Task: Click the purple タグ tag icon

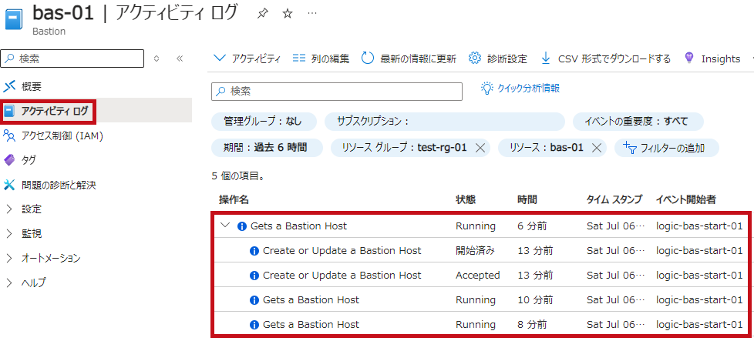Action: (x=9, y=160)
